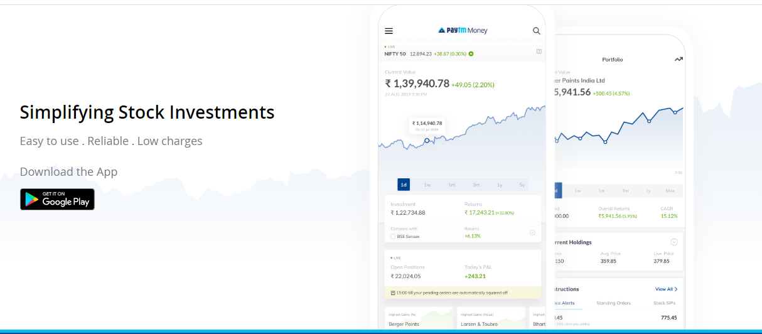Select the 1d chart range
The image size is (762, 334).
(x=404, y=185)
